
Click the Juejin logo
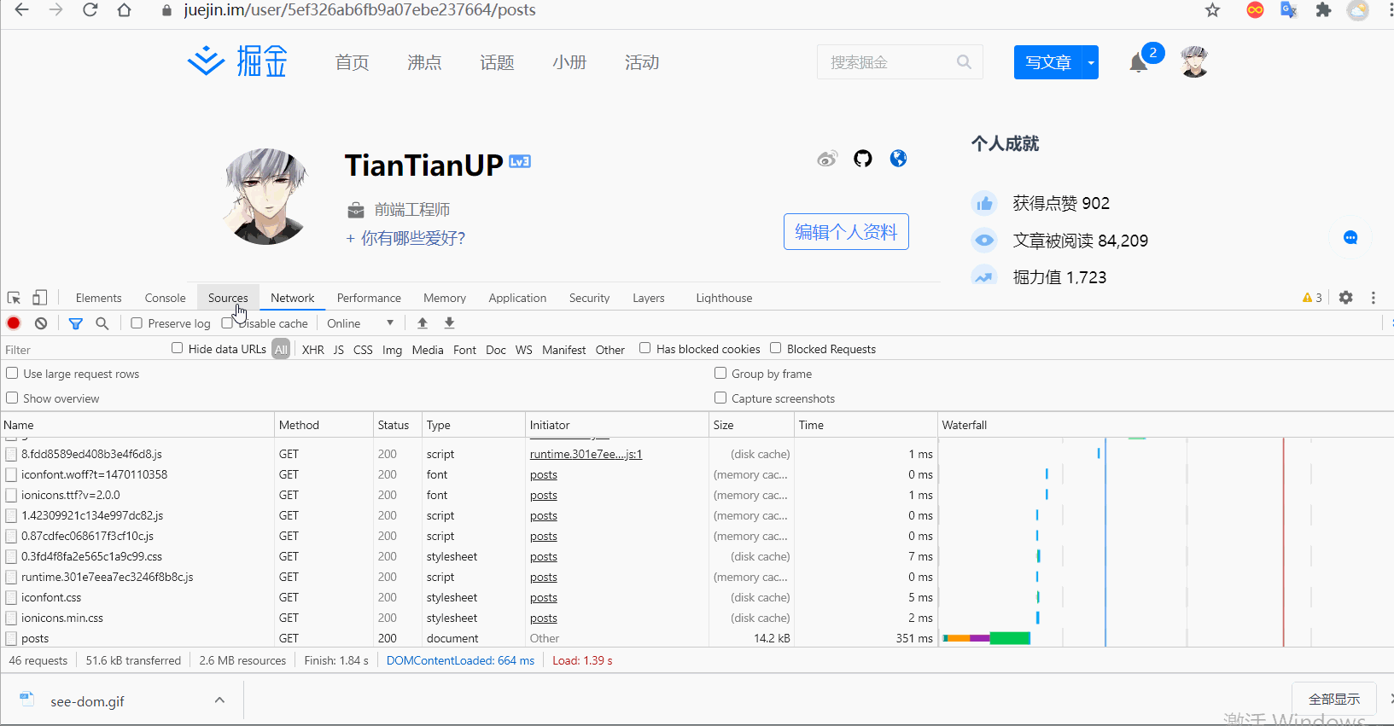237,61
